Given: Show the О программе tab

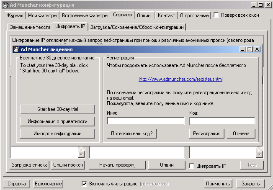Looking at the screenshot, I should pyautogui.click(x=194, y=15).
